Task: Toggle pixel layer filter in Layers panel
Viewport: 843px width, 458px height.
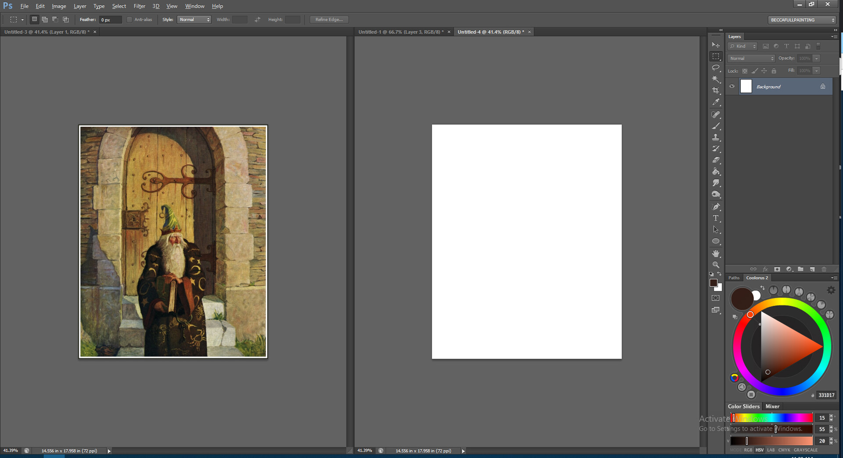Action: pyautogui.click(x=766, y=46)
